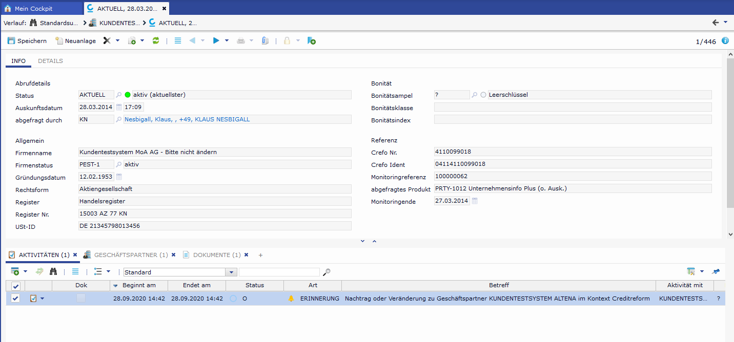Open the Nesbigall, Klaus contact link
This screenshot has width=734, height=342.
click(x=187, y=119)
